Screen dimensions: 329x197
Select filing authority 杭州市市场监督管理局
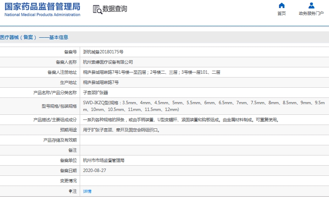[x=103, y=160]
